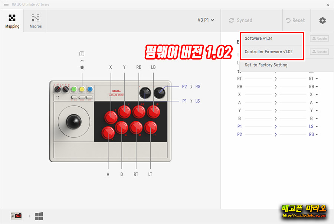
Task: Click the Update button beside Controller Firmware
Action: 319,51
